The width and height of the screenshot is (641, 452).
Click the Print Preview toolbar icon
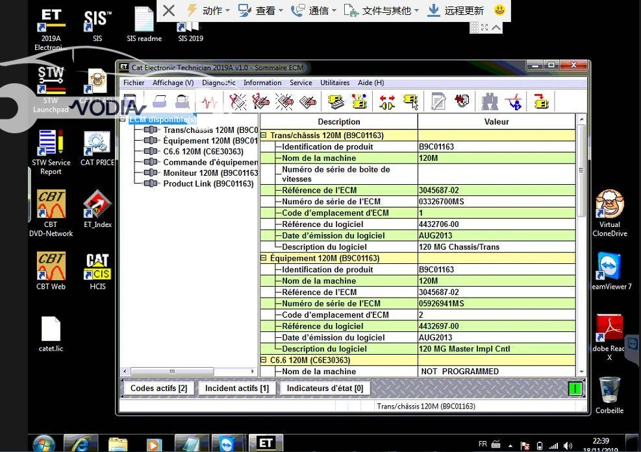[182, 102]
